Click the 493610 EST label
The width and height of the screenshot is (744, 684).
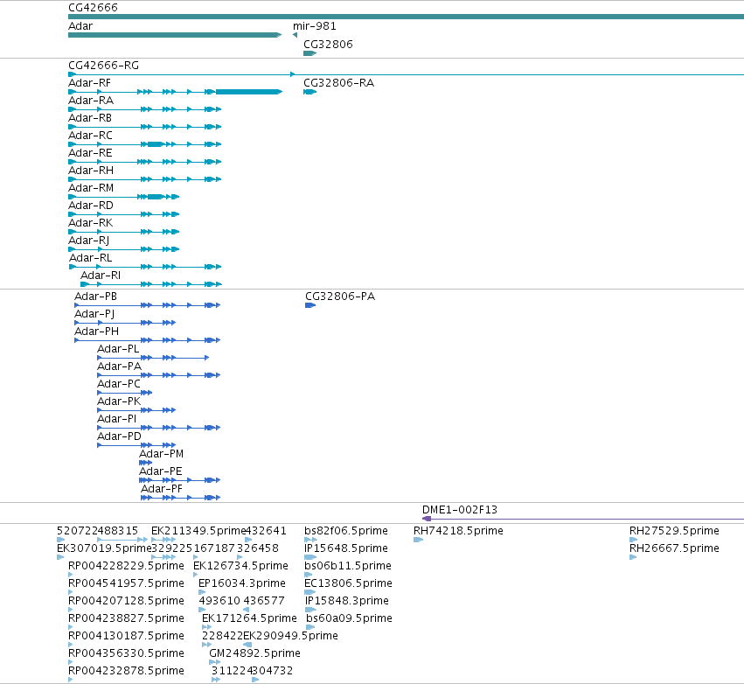[x=219, y=602]
